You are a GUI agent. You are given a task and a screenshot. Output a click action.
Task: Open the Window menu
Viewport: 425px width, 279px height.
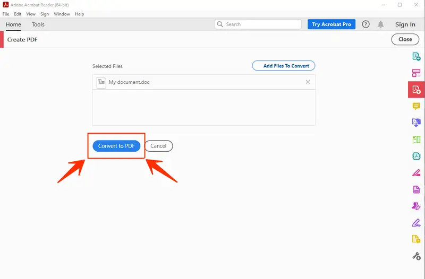(x=62, y=14)
